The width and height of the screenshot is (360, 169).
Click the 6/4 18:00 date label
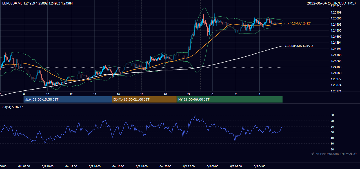point(142,166)
